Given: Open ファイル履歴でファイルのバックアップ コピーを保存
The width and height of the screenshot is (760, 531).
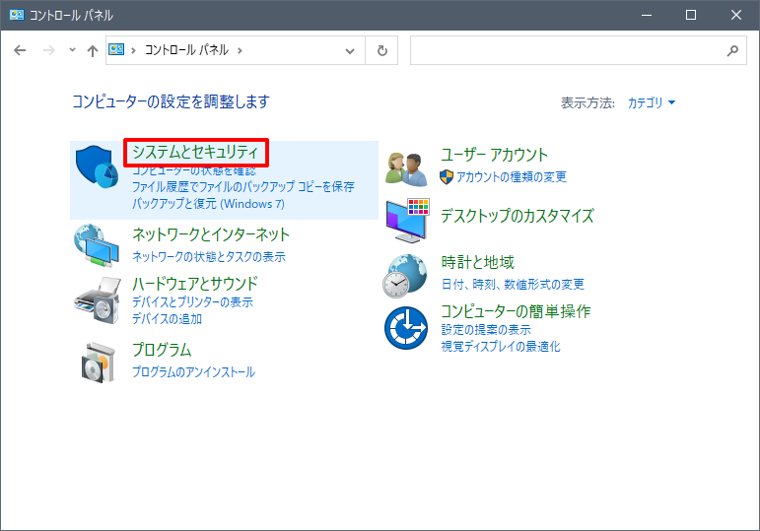Looking at the screenshot, I should click(243, 187).
